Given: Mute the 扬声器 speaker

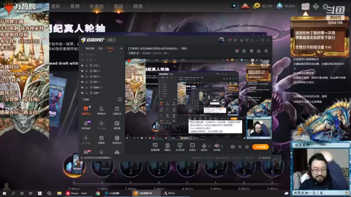Looking at the screenshot, I should (x=217, y=146).
